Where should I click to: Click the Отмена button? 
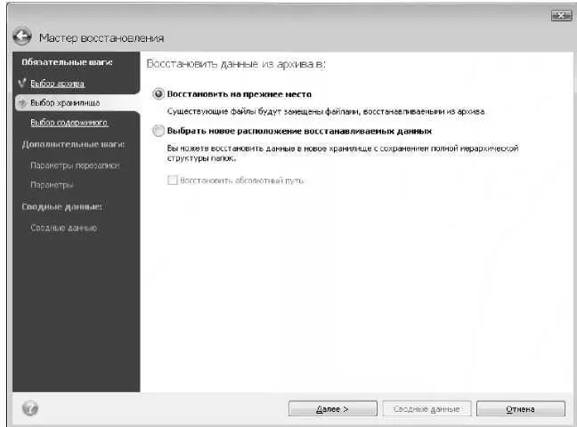coord(520,408)
